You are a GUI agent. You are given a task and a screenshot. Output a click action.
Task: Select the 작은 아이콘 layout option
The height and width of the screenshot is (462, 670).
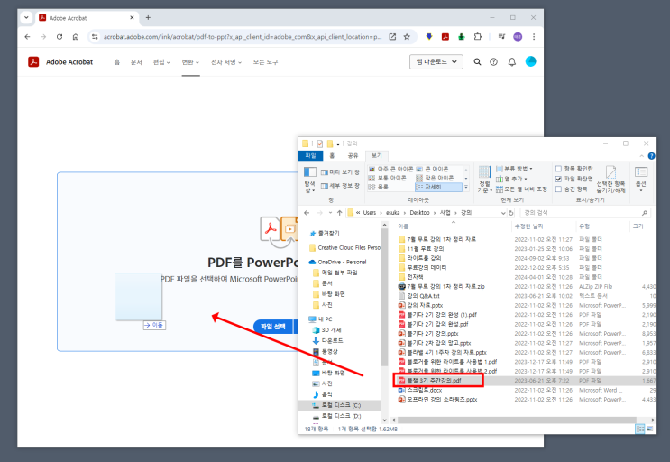(x=435, y=178)
